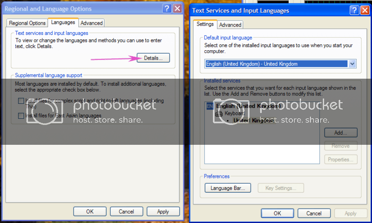Click the EN language badge icon
This screenshot has width=372, height=223.
click(210, 106)
